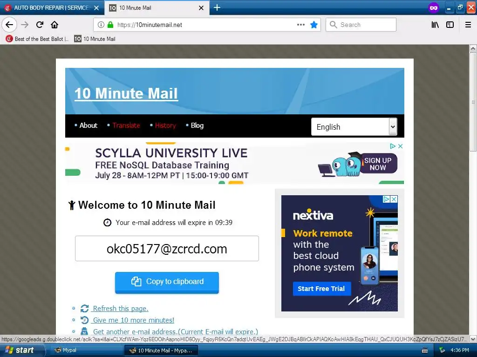Viewport: 477px width, 357px height.
Task: Open the Library icon in the toolbar
Action: (436, 25)
